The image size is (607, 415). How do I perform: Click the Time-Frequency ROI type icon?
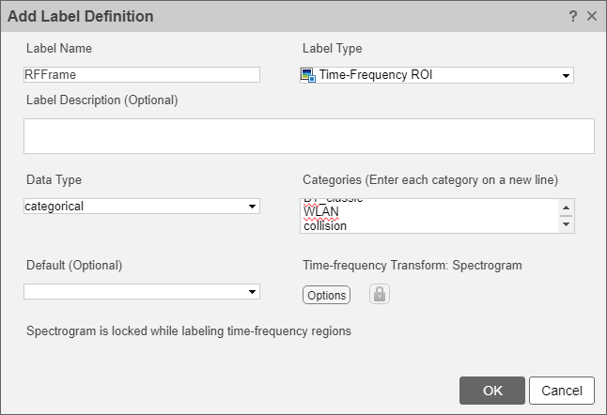308,76
